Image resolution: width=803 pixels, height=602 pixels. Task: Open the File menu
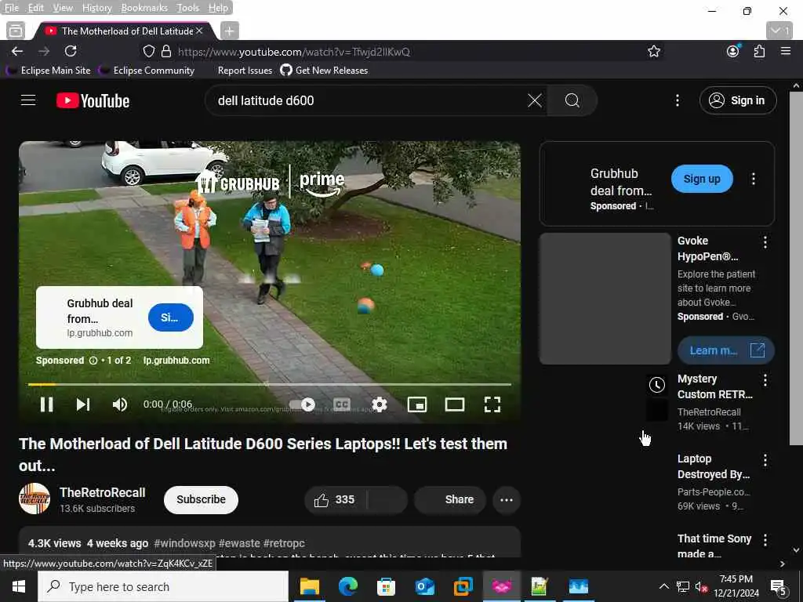click(x=11, y=8)
